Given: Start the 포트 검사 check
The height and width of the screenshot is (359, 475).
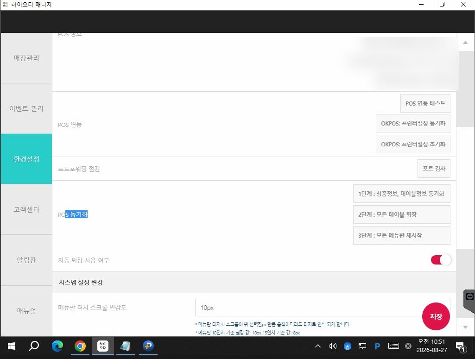Looking at the screenshot, I should click(x=434, y=169).
